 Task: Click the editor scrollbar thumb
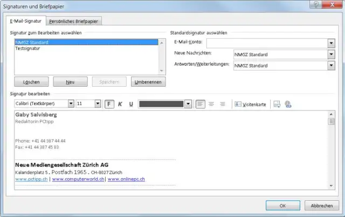[331, 121]
